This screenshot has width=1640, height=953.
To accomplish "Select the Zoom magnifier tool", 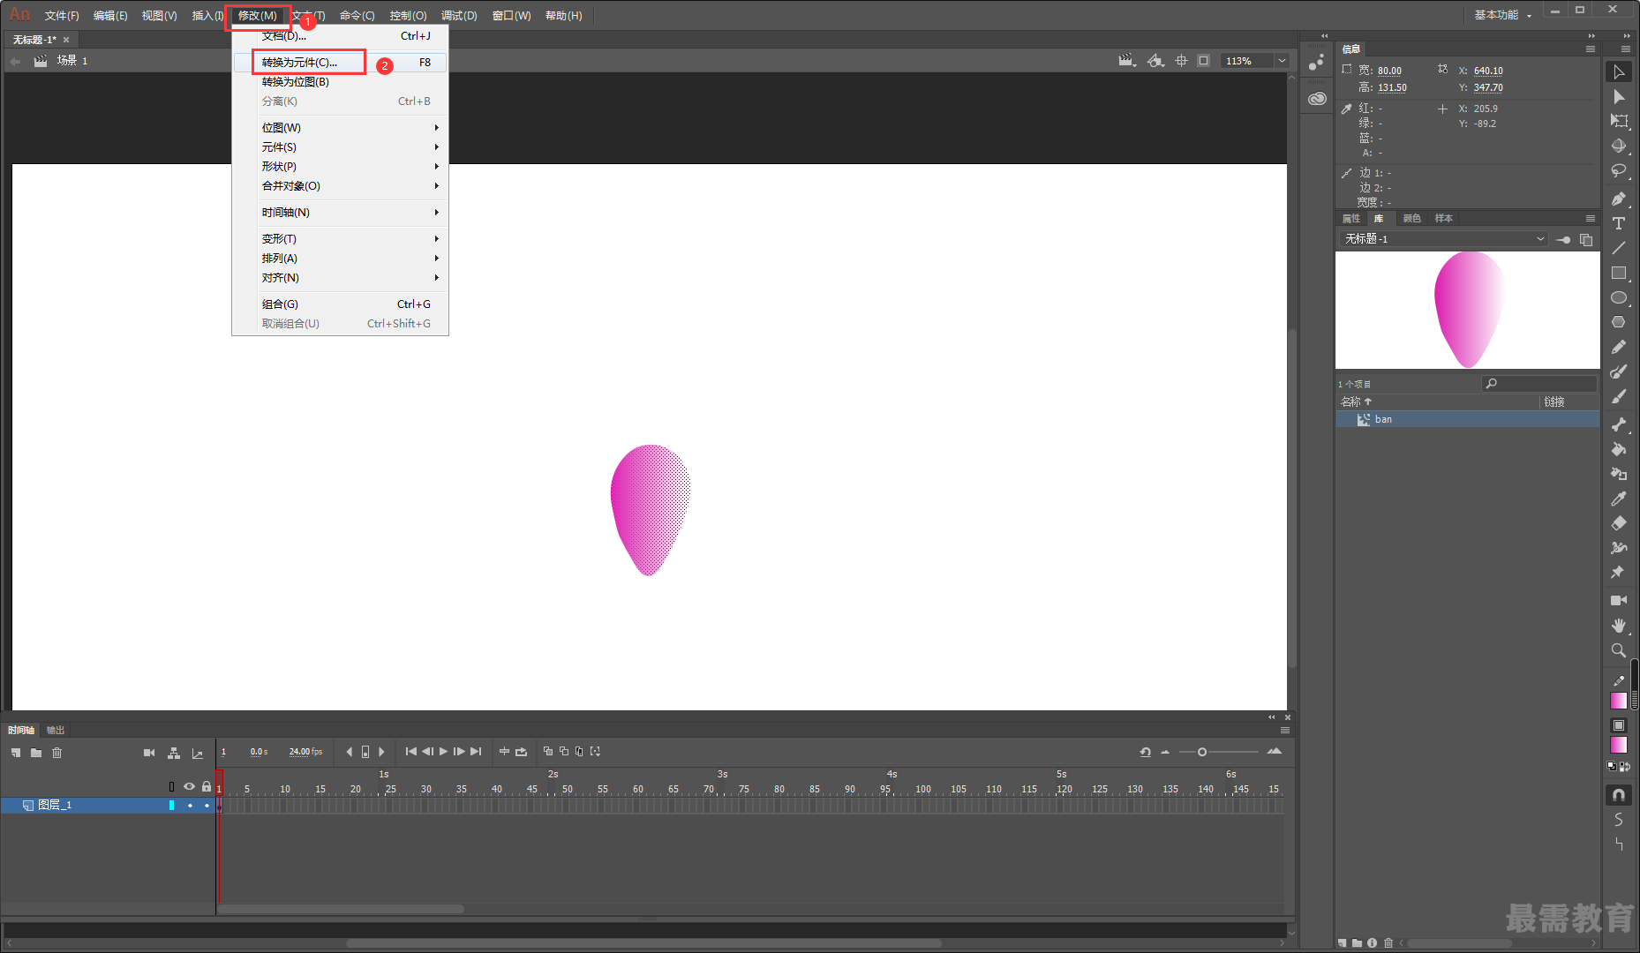I will 1618,650.
